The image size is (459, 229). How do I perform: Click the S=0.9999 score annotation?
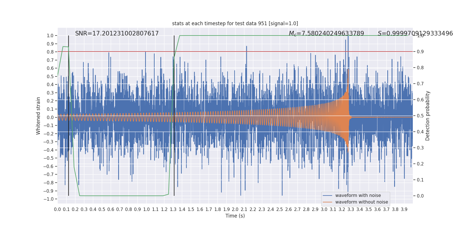pos(415,33)
